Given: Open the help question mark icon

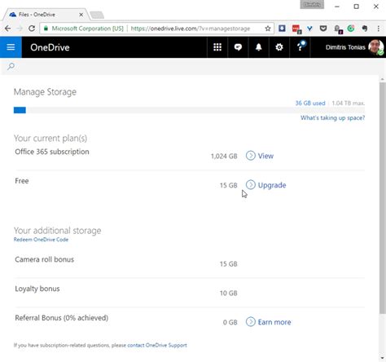Looking at the screenshot, I should pyautogui.click(x=300, y=47).
